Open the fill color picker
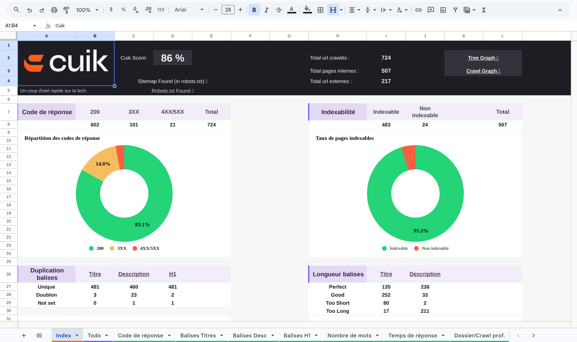Viewport: 577px width, 342px height. 307,10
